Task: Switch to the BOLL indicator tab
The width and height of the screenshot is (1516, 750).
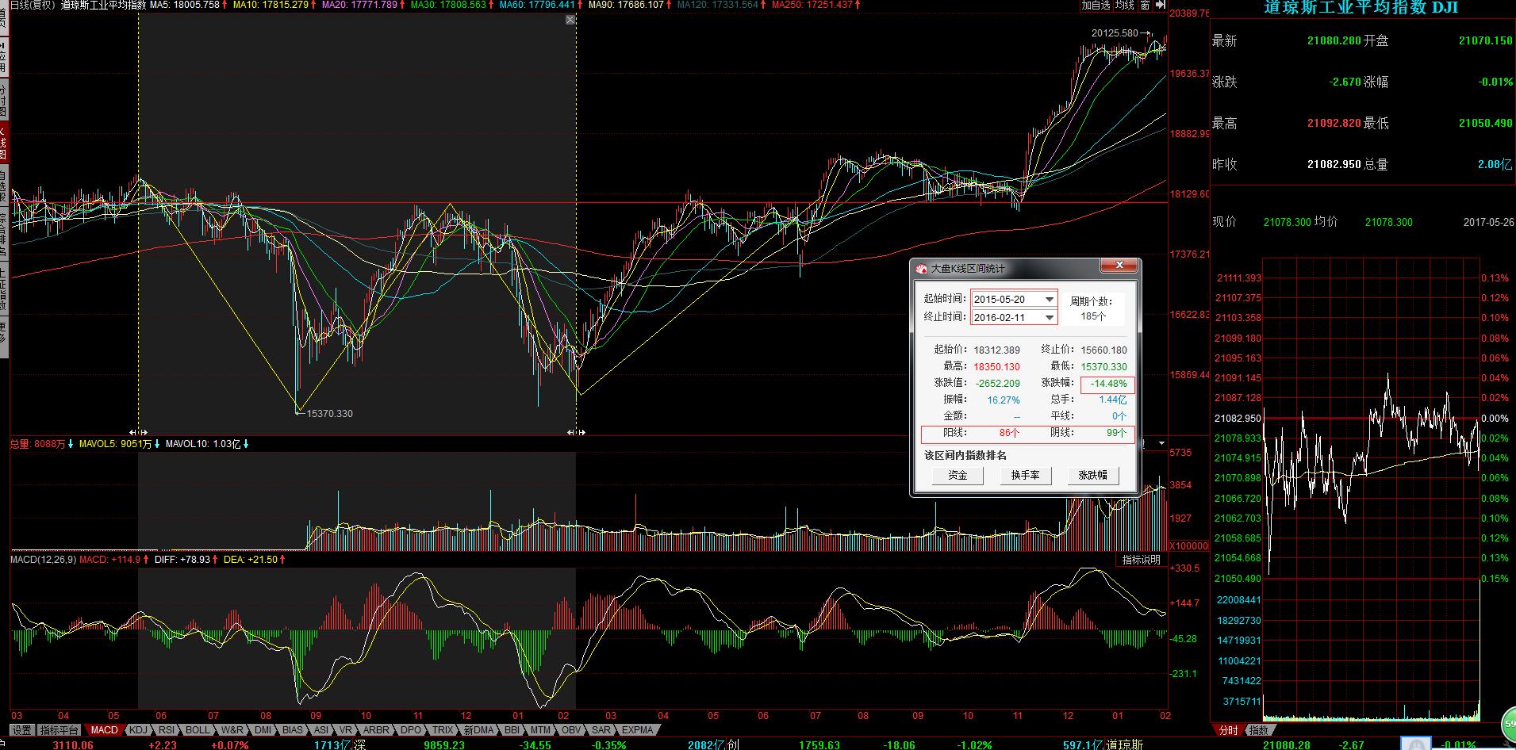Action: coord(198,730)
